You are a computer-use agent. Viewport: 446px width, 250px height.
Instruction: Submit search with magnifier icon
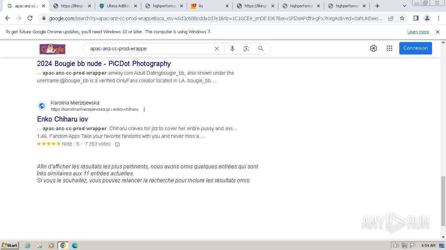point(261,49)
